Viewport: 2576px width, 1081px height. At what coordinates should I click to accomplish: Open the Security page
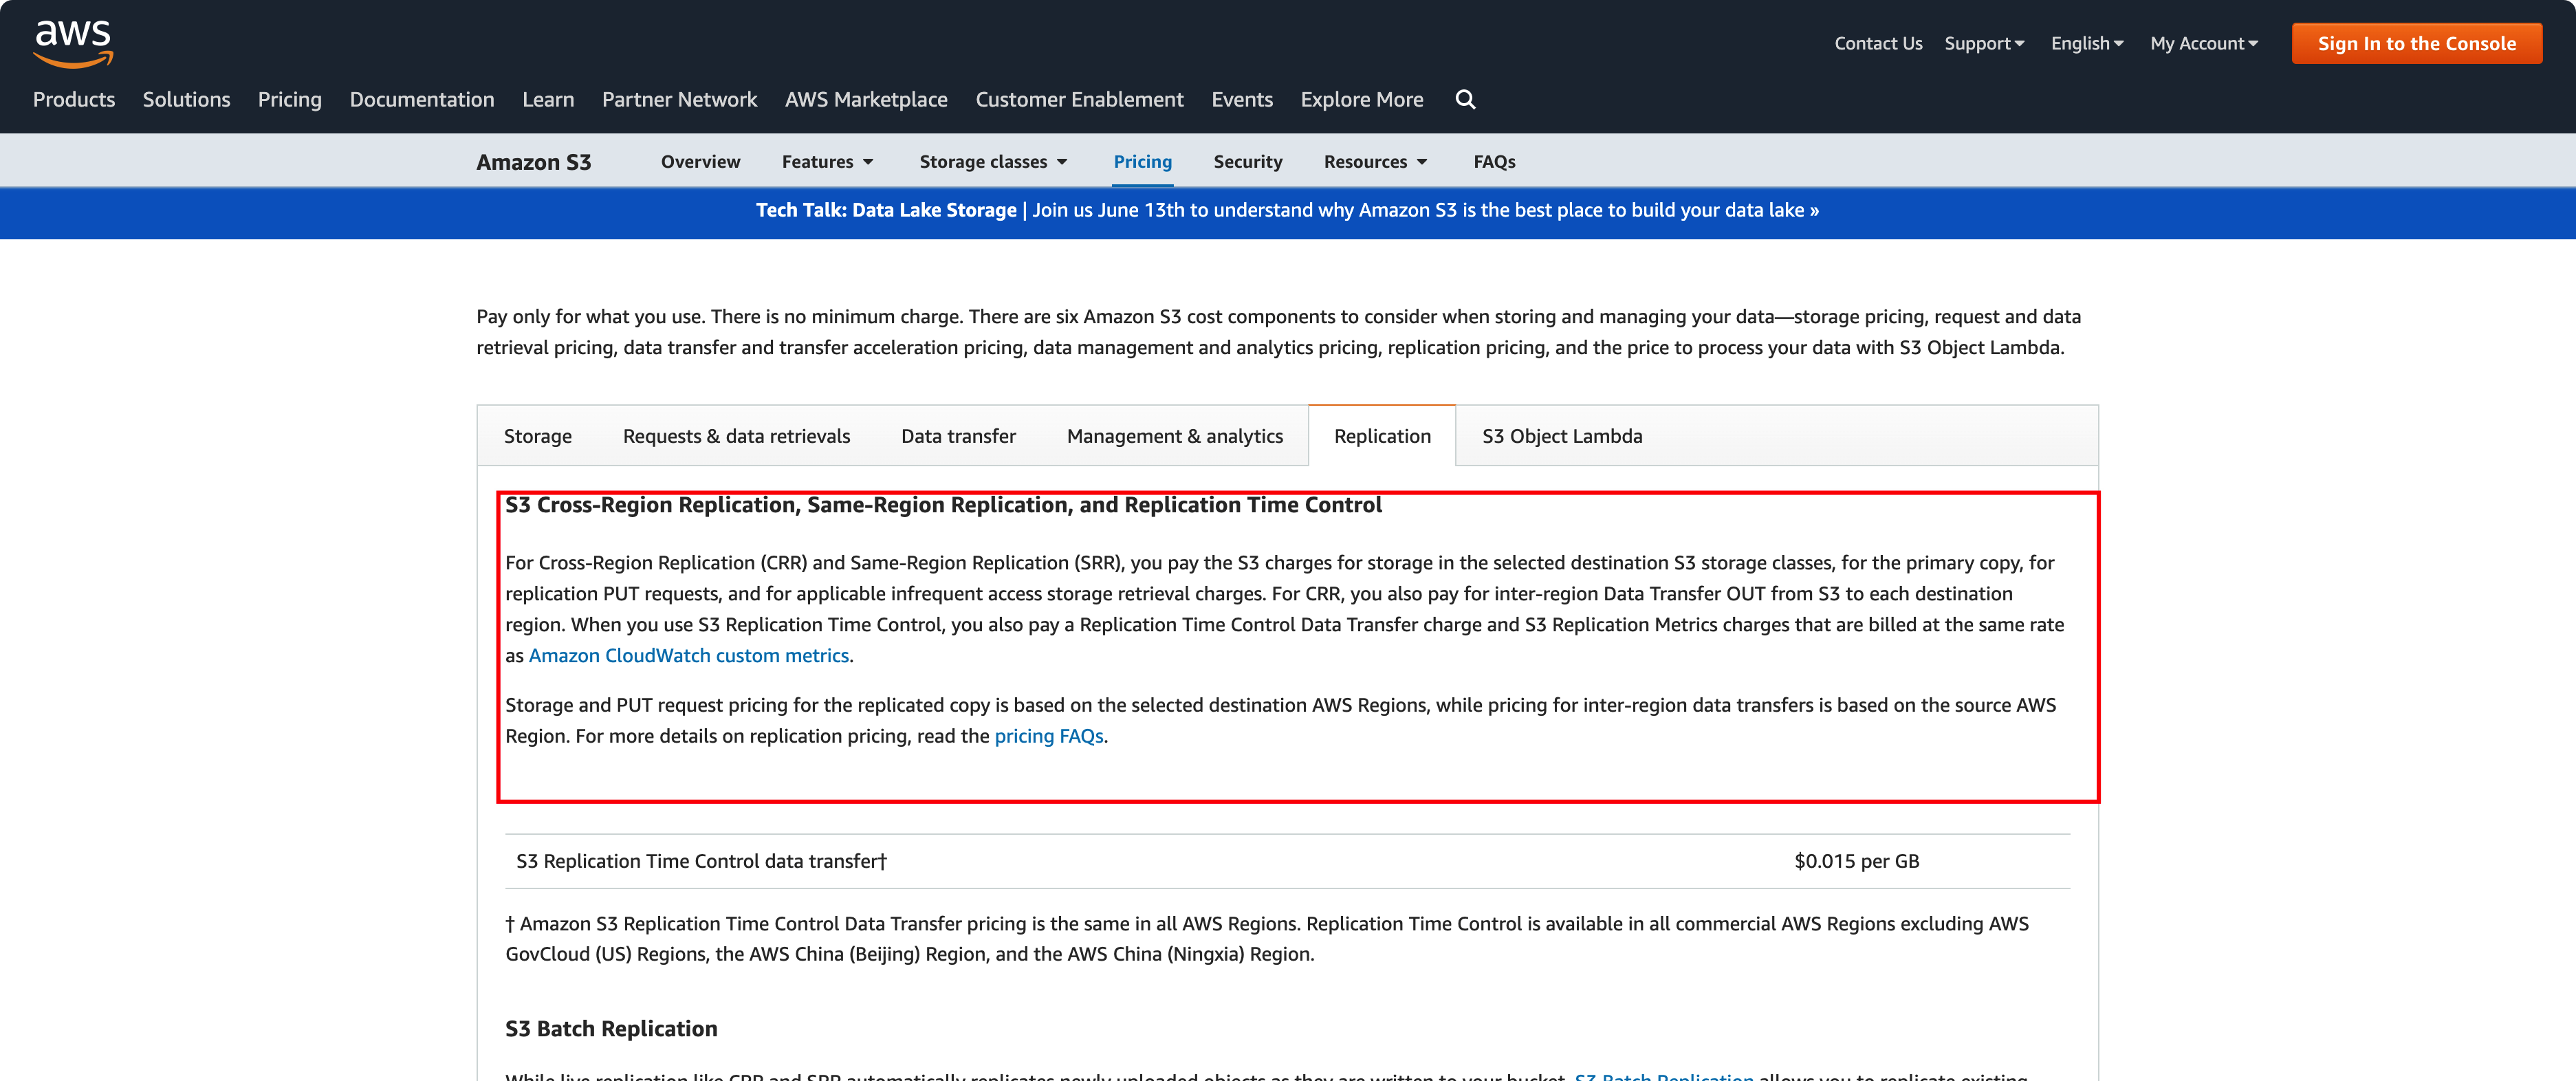tap(1247, 161)
